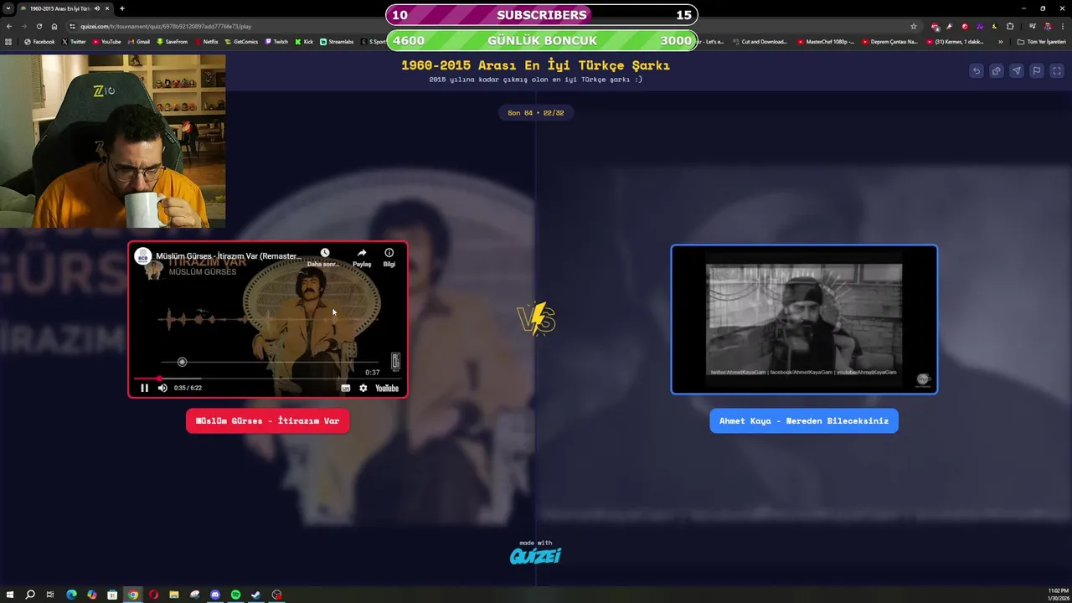Expand the hidden bookmarks overflow chevron
Image resolution: width=1072 pixels, height=603 pixels.
pos(1000,41)
